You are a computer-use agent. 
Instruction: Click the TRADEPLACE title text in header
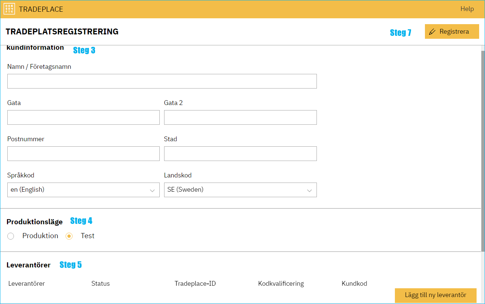[41, 9]
